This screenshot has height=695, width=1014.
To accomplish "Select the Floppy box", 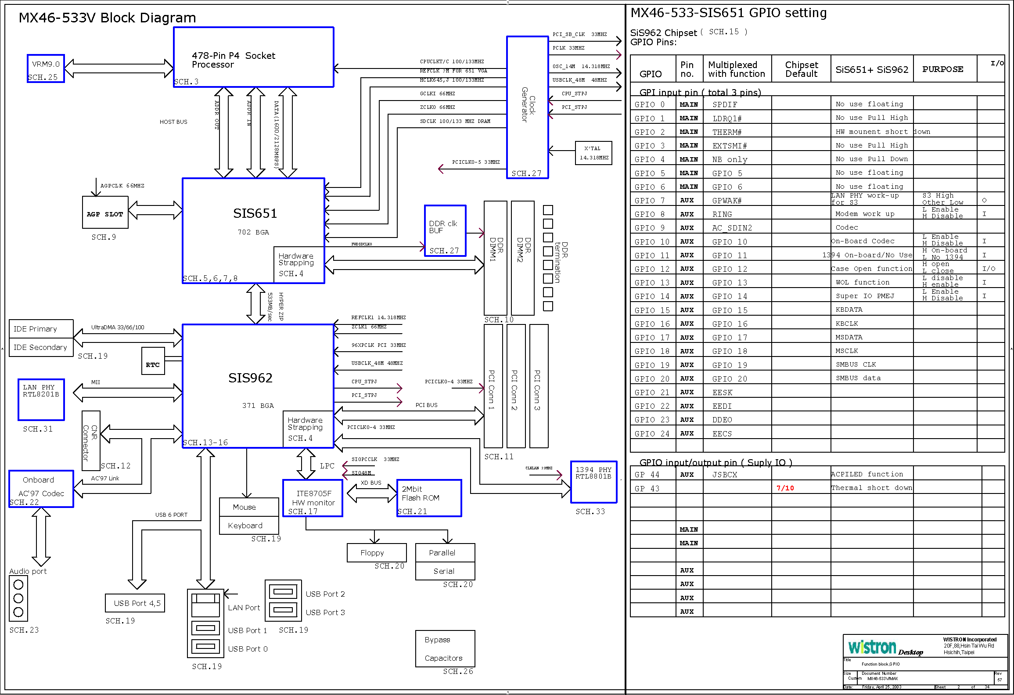I will point(377,553).
